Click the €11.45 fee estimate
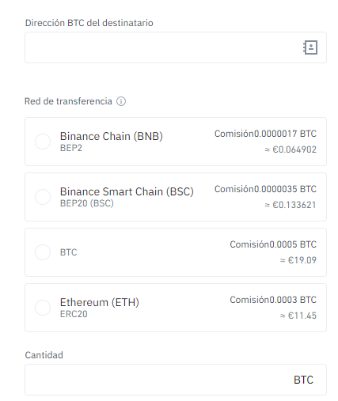The width and height of the screenshot is (338, 401). tap(298, 316)
